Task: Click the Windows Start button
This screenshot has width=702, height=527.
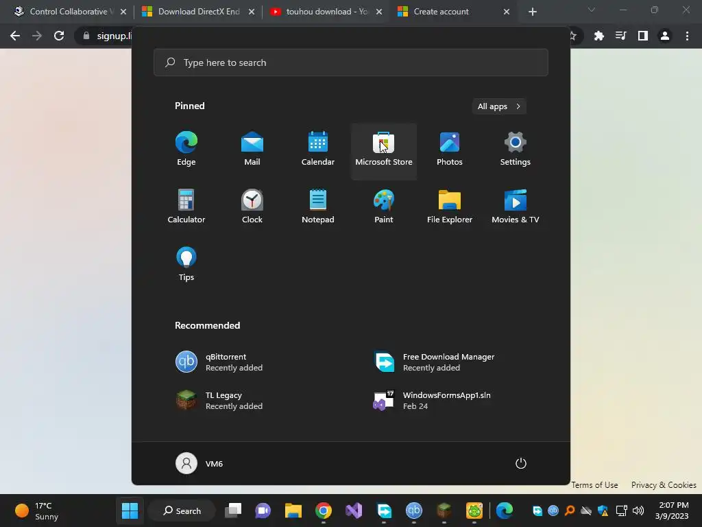Action: 130,511
